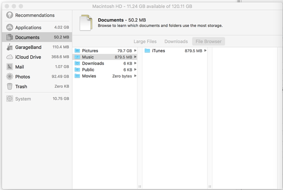Image resolution: width=283 pixels, height=190 pixels.
Task: Click the Pictures folder icon
Action: coord(77,51)
